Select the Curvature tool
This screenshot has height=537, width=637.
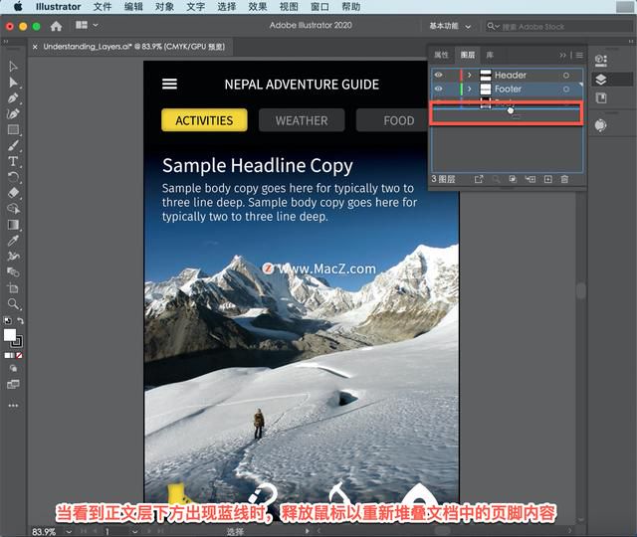[x=13, y=114]
